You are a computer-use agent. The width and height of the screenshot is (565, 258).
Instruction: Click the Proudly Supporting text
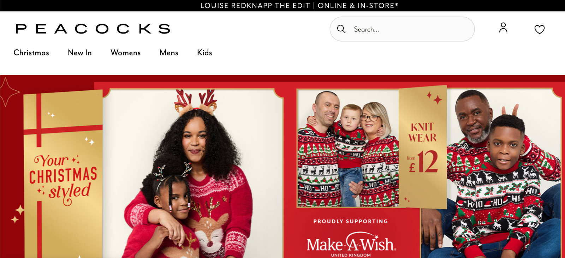coord(351,221)
